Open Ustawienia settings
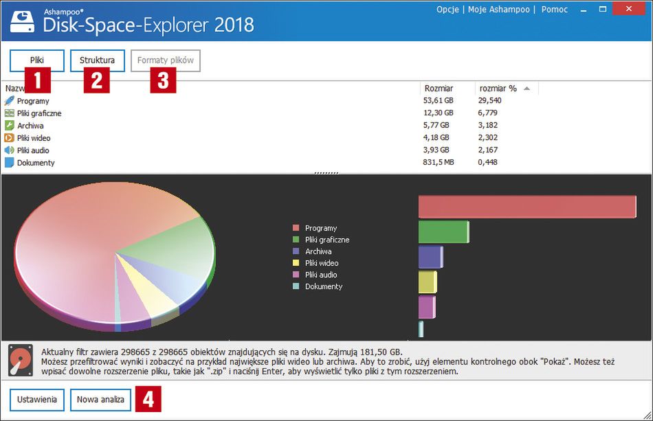 (37, 400)
